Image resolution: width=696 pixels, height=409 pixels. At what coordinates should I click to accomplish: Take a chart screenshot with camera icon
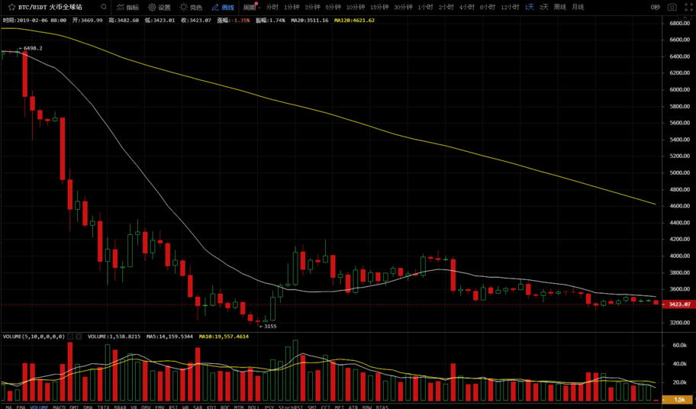click(x=672, y=7)
